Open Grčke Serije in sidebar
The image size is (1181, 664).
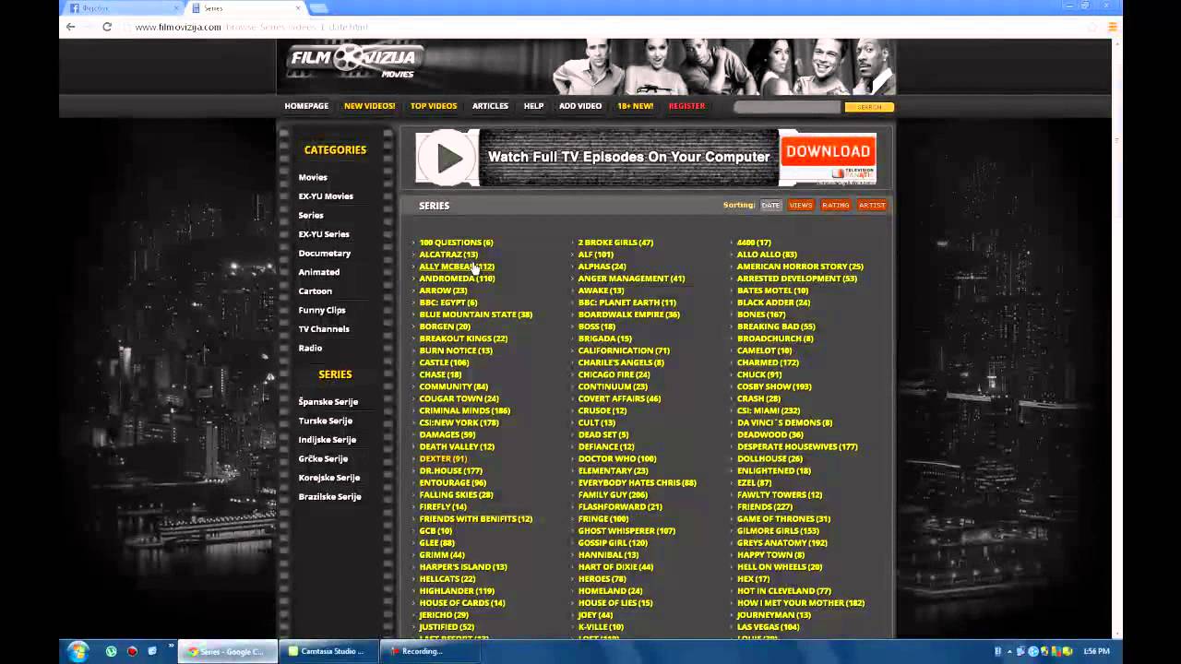tap(323, 459)
